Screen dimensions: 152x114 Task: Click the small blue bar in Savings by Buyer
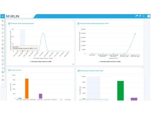(20, 98)
